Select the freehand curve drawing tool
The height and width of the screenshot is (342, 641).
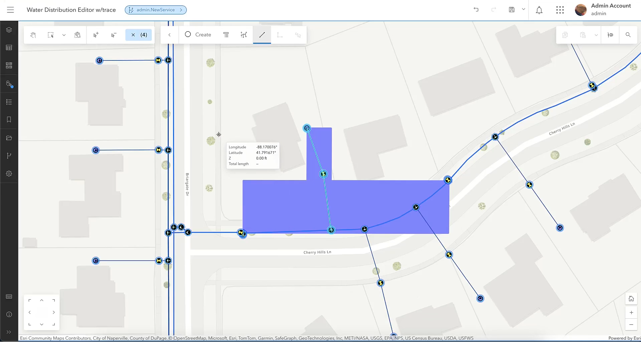[x=298, y=35]
